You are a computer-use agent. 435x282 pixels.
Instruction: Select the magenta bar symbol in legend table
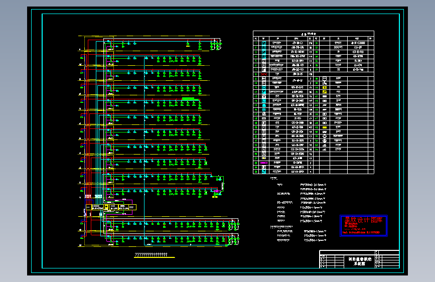[264, 163]
